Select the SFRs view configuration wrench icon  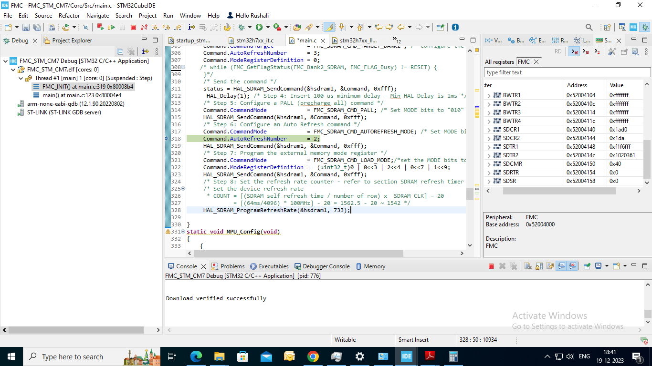[612, 51]
